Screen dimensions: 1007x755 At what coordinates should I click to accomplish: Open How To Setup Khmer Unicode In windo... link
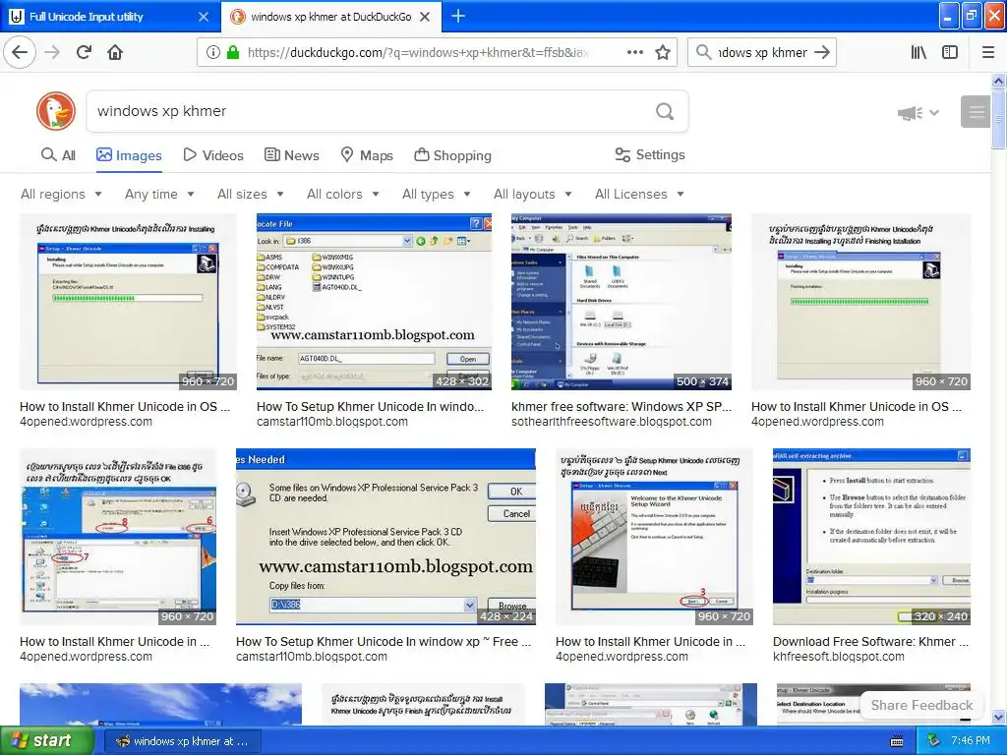(370, 406)
